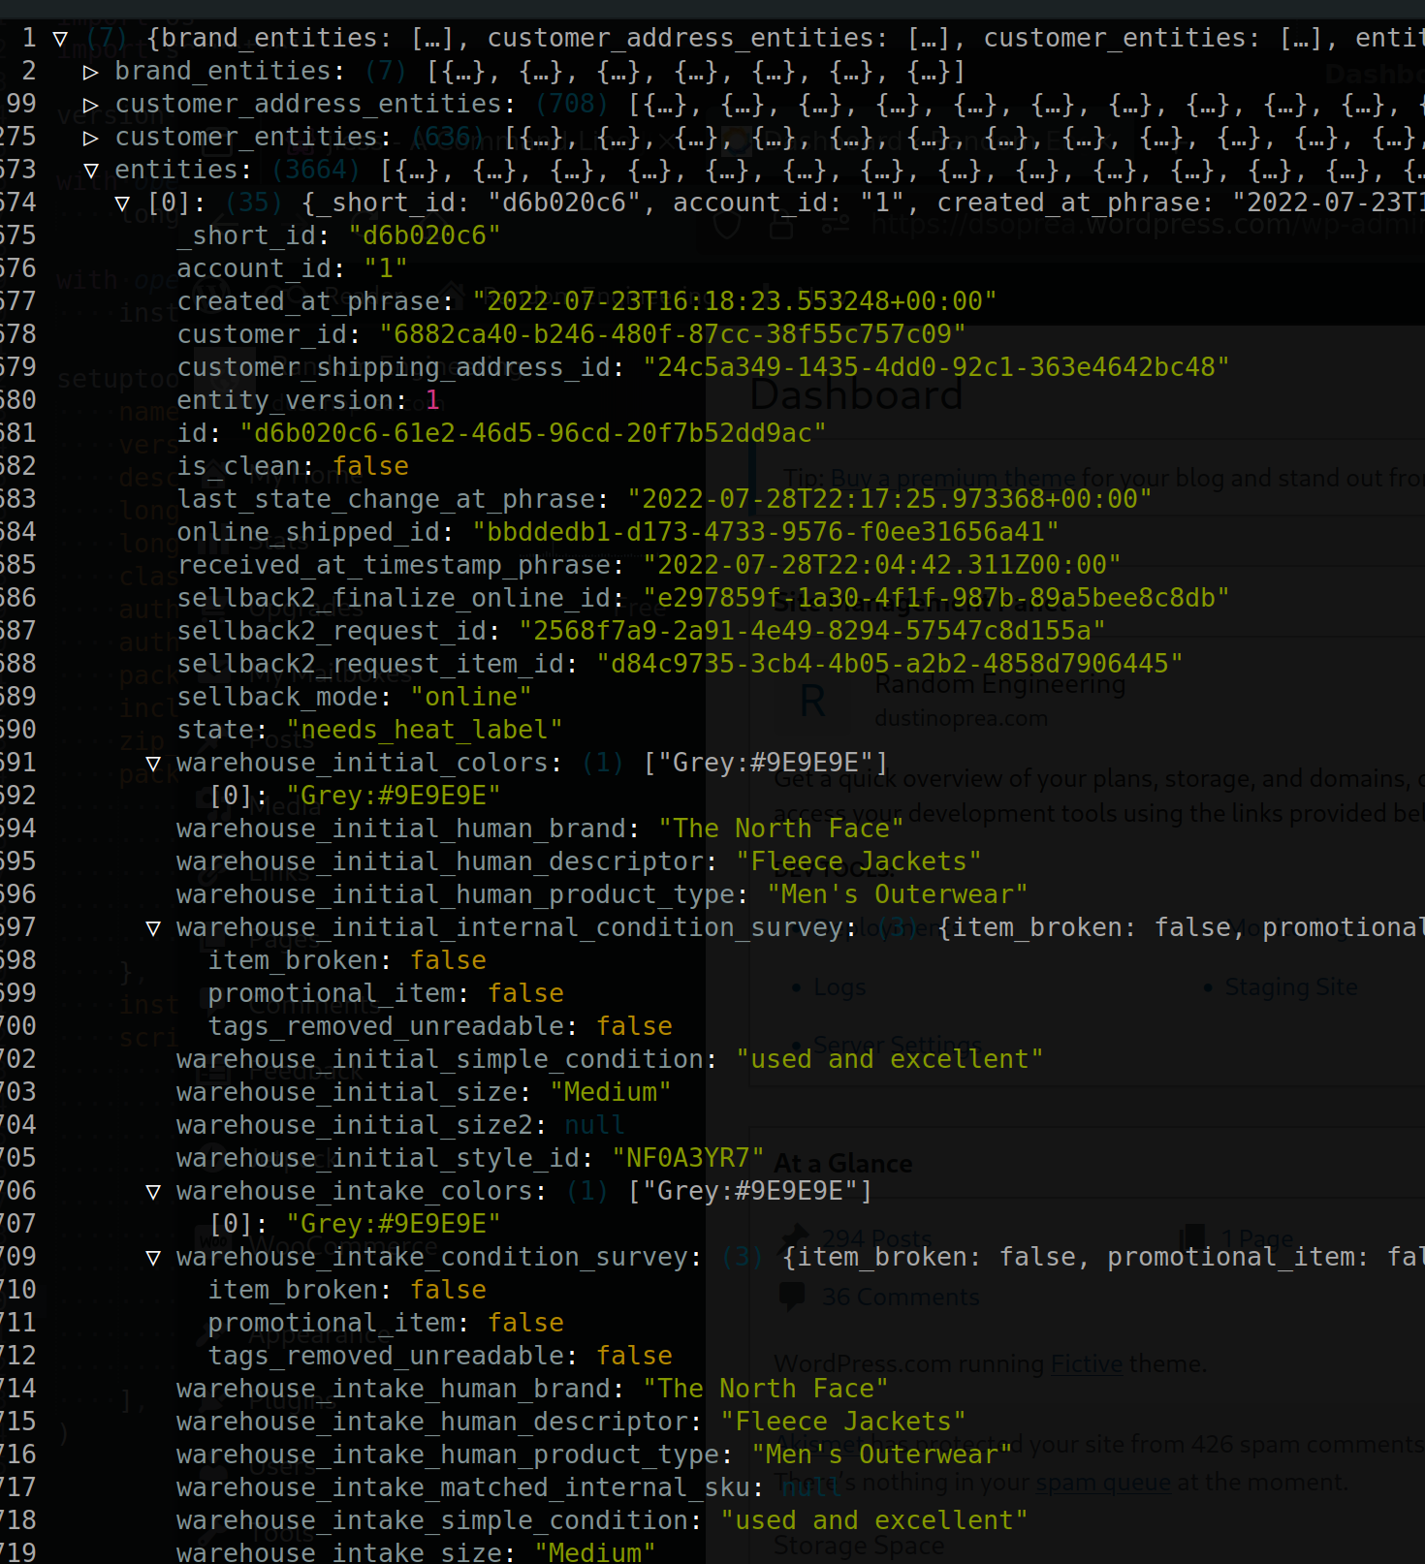
Task: Click the created_at_phrase timestamp value
Action: pos(734,301)
